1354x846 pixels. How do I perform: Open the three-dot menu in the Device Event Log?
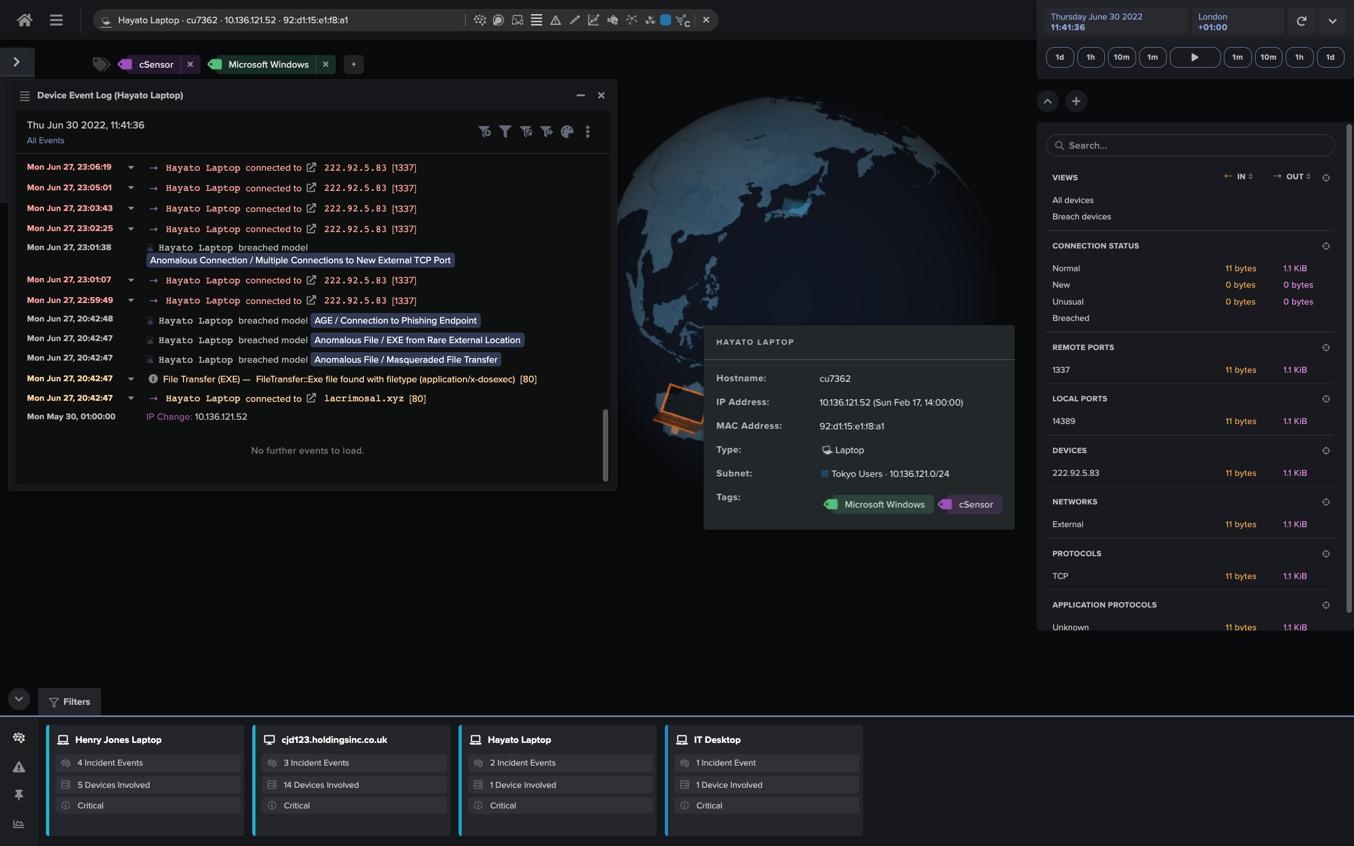pyautogui.click(x=588, y=132)
